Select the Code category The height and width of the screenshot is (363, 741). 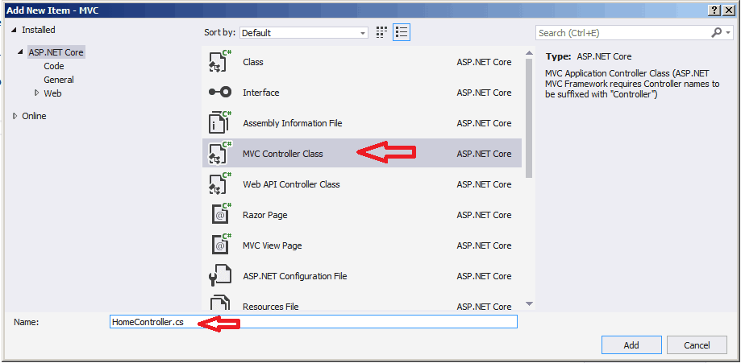coord(54,66)
